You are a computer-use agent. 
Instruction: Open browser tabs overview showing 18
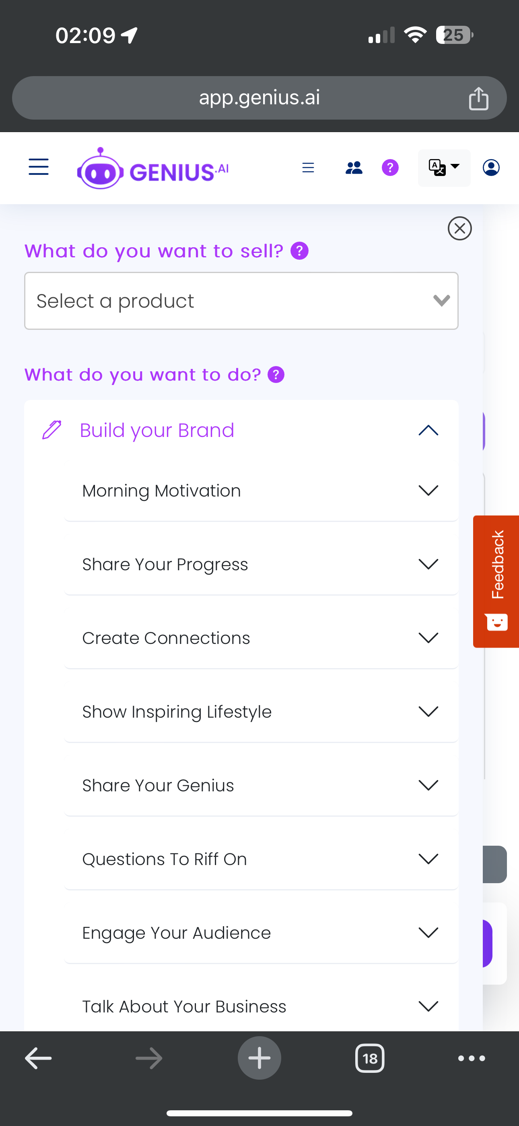point(370,1058)
